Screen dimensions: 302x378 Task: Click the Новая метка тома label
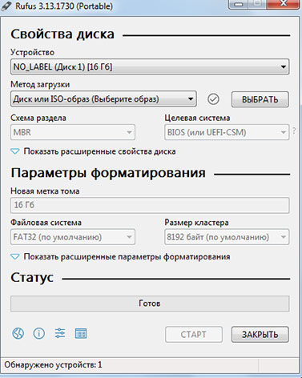click(x=45, y=191)
